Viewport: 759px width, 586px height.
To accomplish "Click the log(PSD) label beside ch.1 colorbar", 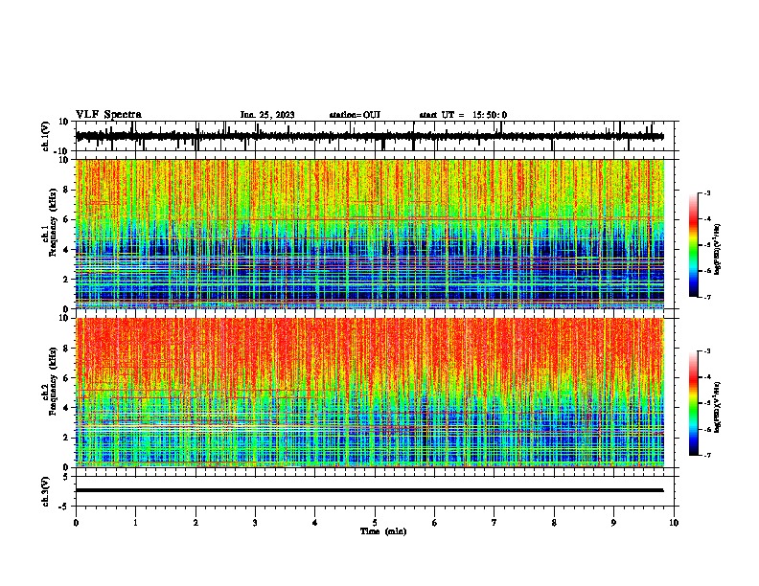I will pos(717,249).
